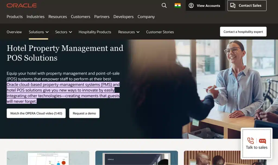
Task: Select the India flag country icon
Action: point(178,5)
